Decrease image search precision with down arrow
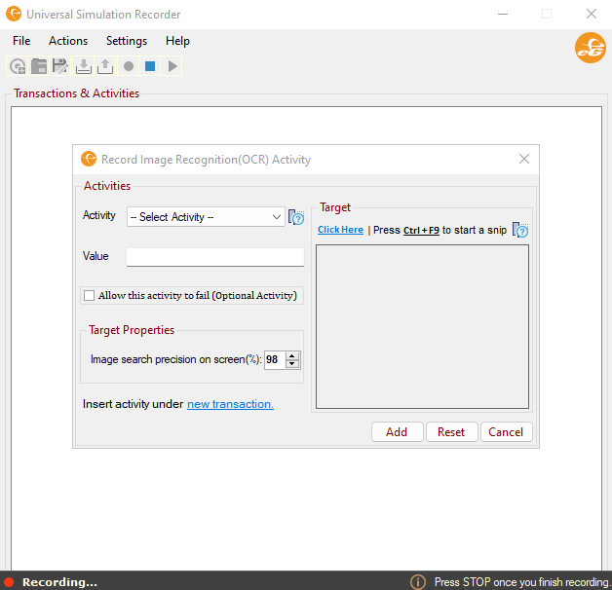 coord(292,364)
